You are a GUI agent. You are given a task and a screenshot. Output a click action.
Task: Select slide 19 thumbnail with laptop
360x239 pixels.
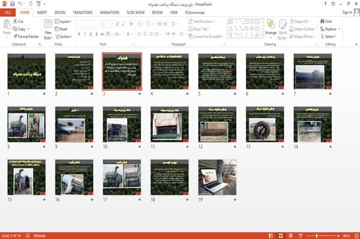coord(217,177)
